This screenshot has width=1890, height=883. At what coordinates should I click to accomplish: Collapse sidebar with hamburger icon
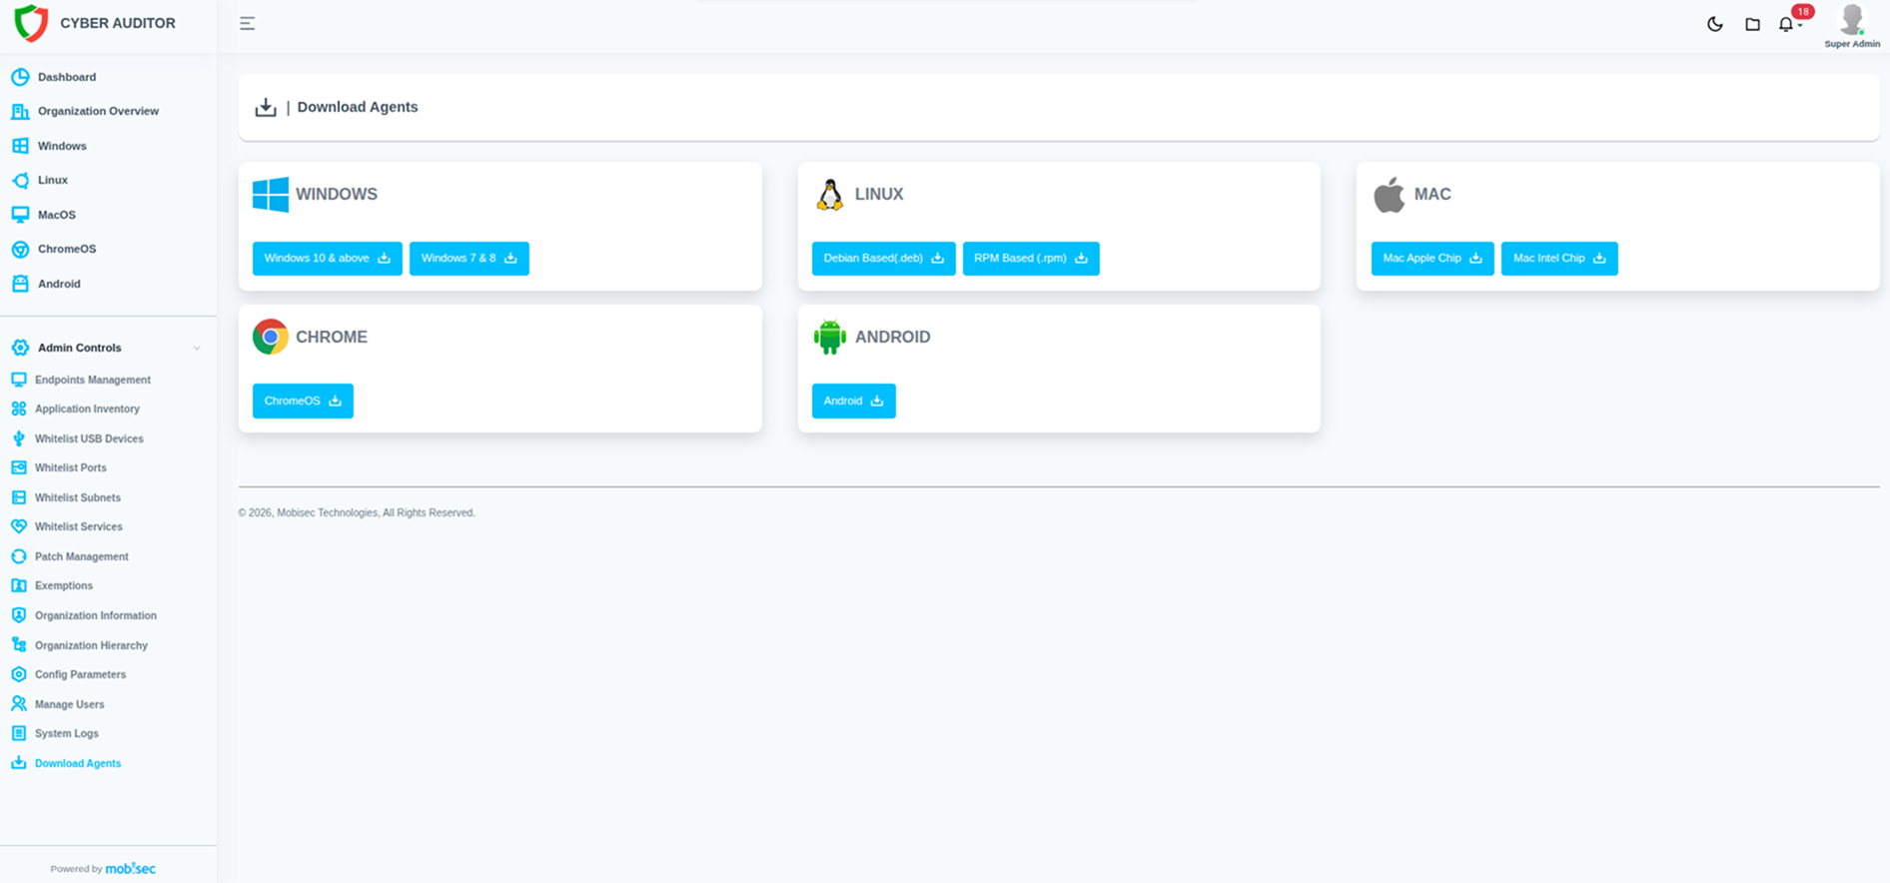coord(247,23)
